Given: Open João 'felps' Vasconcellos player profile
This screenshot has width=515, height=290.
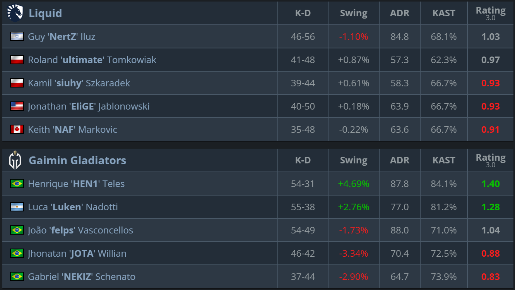Looking at the screenshot, I should point(80,230).
